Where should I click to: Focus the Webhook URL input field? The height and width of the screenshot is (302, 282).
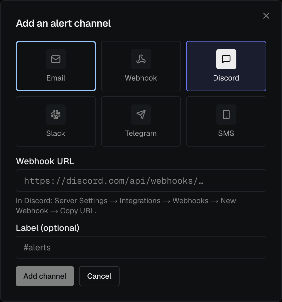[x=141, y=181]
